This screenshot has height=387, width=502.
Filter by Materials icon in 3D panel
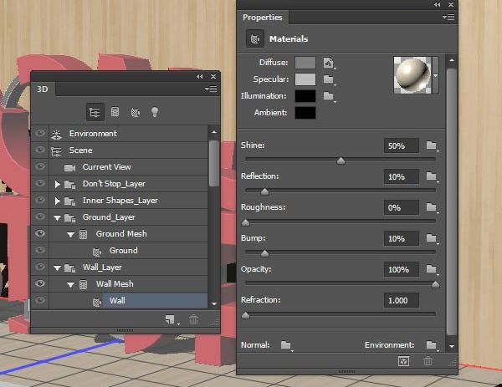pyautogui.click(x=135, y=112)
